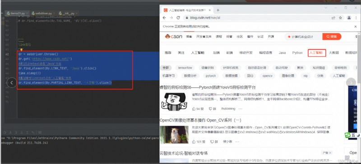Click the lock icon beside blog.csdn.net
Image resolution: width=361 pixels, height=164 pixels.
(187, 18)
